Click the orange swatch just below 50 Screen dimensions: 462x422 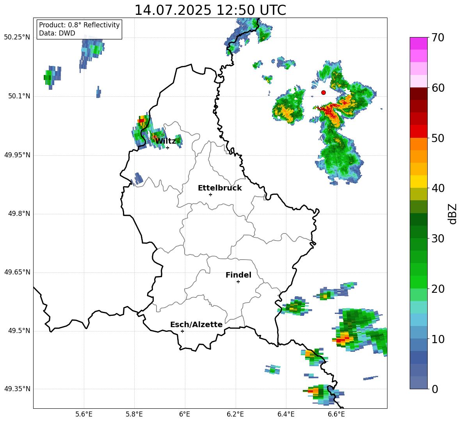point(418,144)
